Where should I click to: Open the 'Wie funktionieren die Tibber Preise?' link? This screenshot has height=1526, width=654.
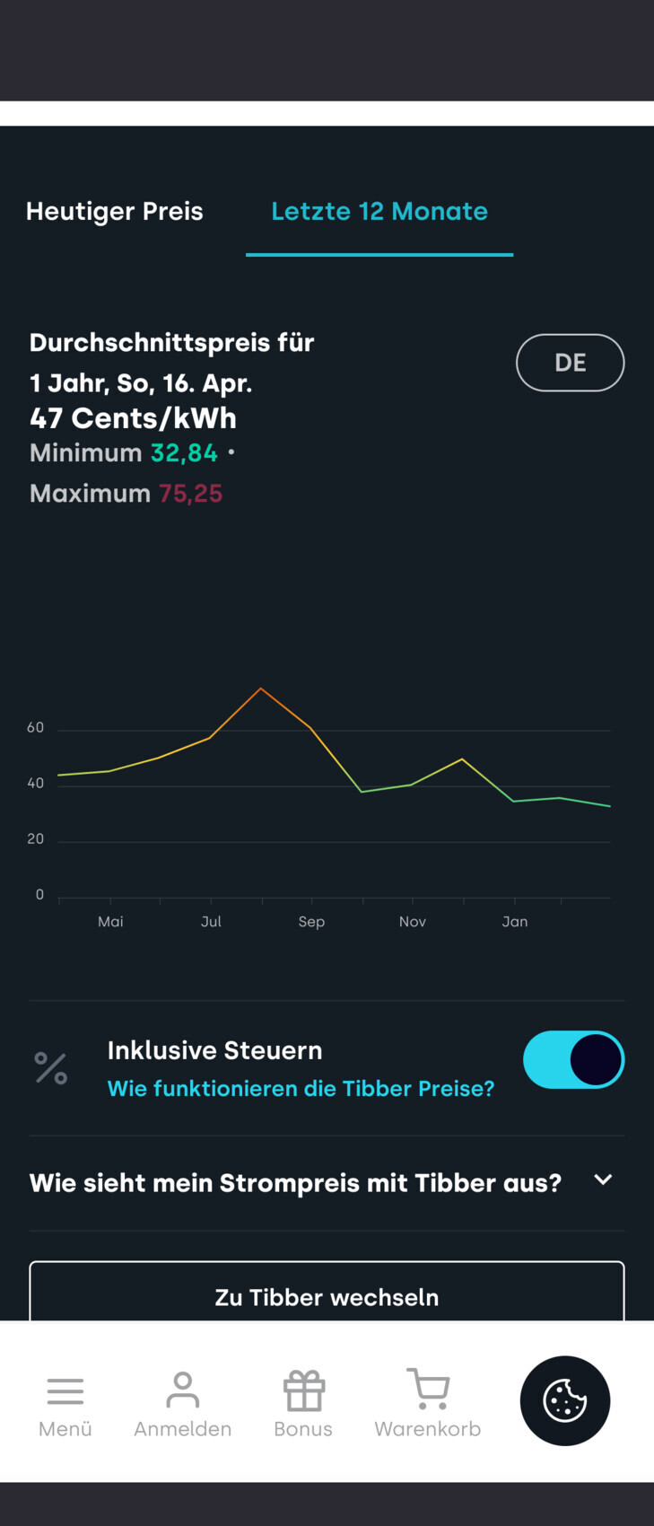pyautogui.click(x=301, y=1089)
